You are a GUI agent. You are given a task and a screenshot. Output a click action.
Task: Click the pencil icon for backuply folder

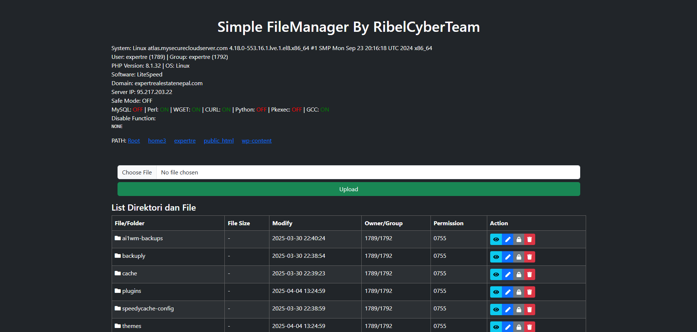point(507,257)
